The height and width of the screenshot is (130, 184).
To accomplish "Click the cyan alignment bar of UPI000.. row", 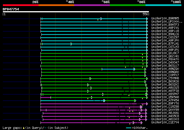I will [x=94, y=22].
